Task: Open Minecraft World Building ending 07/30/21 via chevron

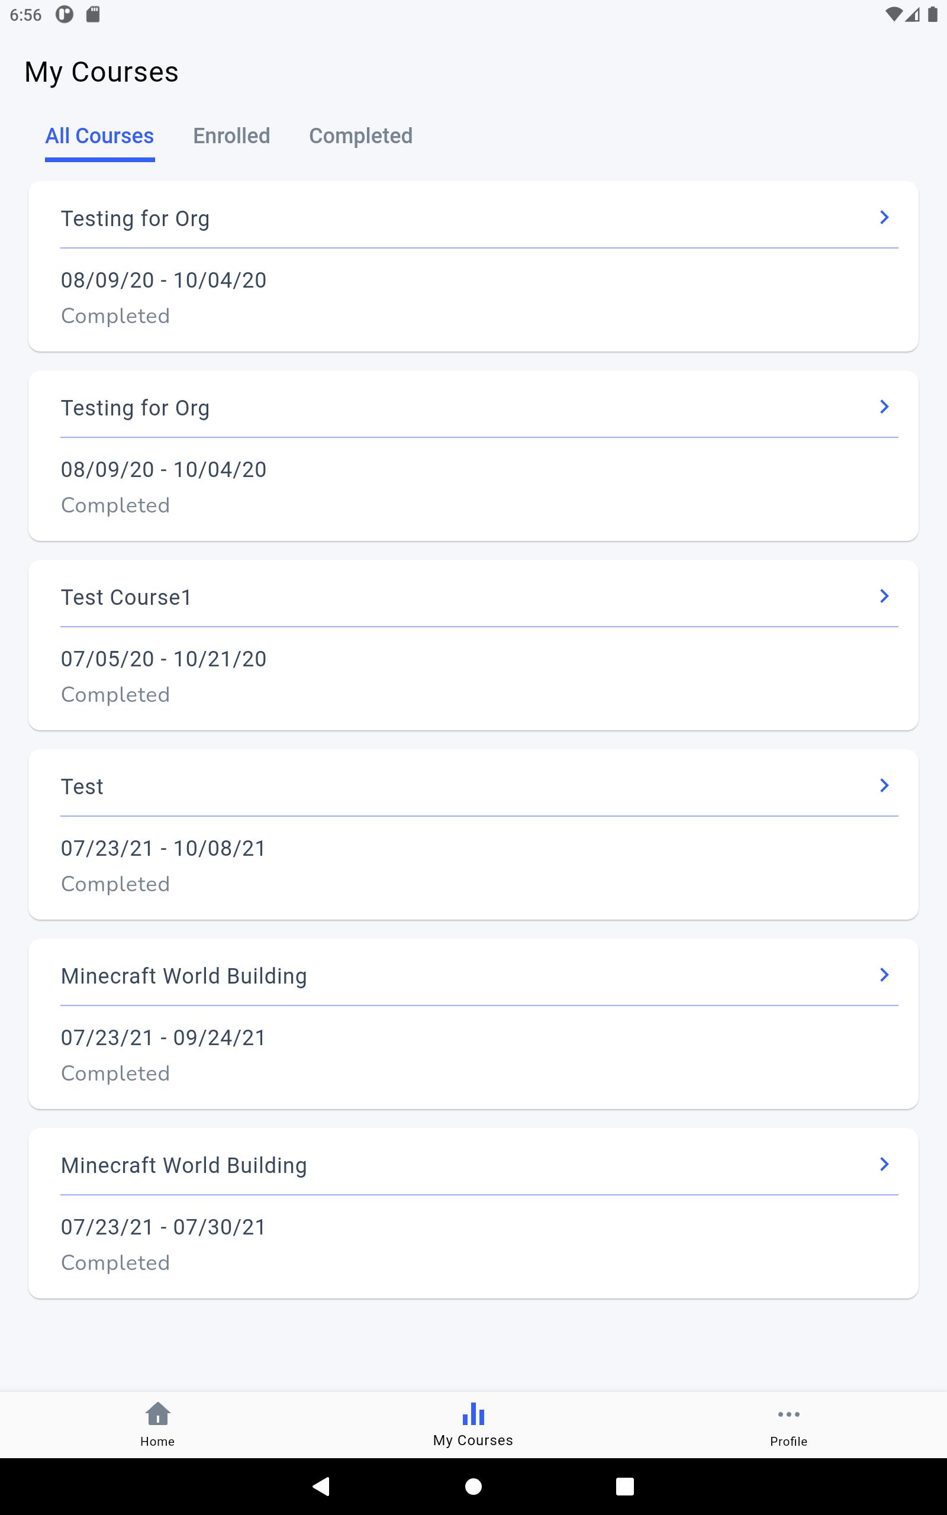Action: click(884, 1164)
